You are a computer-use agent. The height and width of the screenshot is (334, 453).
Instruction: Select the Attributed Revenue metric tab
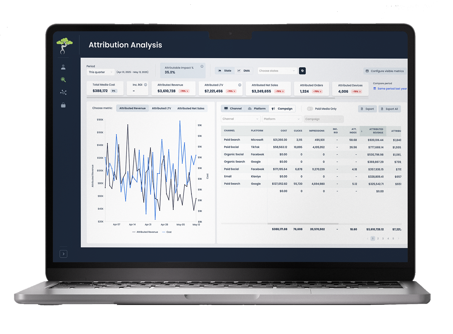(x=132, y=108)
